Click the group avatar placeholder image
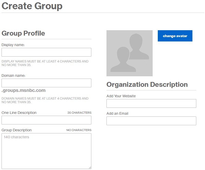Viewport: 205px width, 170px height. [x=129, y=53]
